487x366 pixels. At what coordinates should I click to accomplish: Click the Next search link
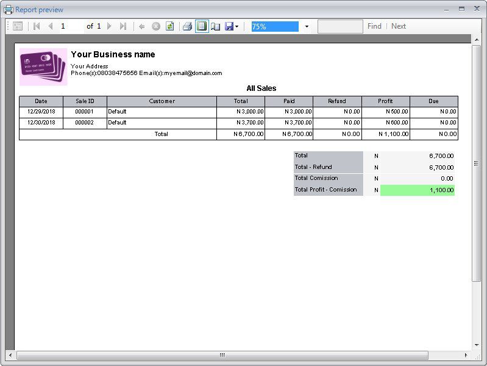pos(399,26)
